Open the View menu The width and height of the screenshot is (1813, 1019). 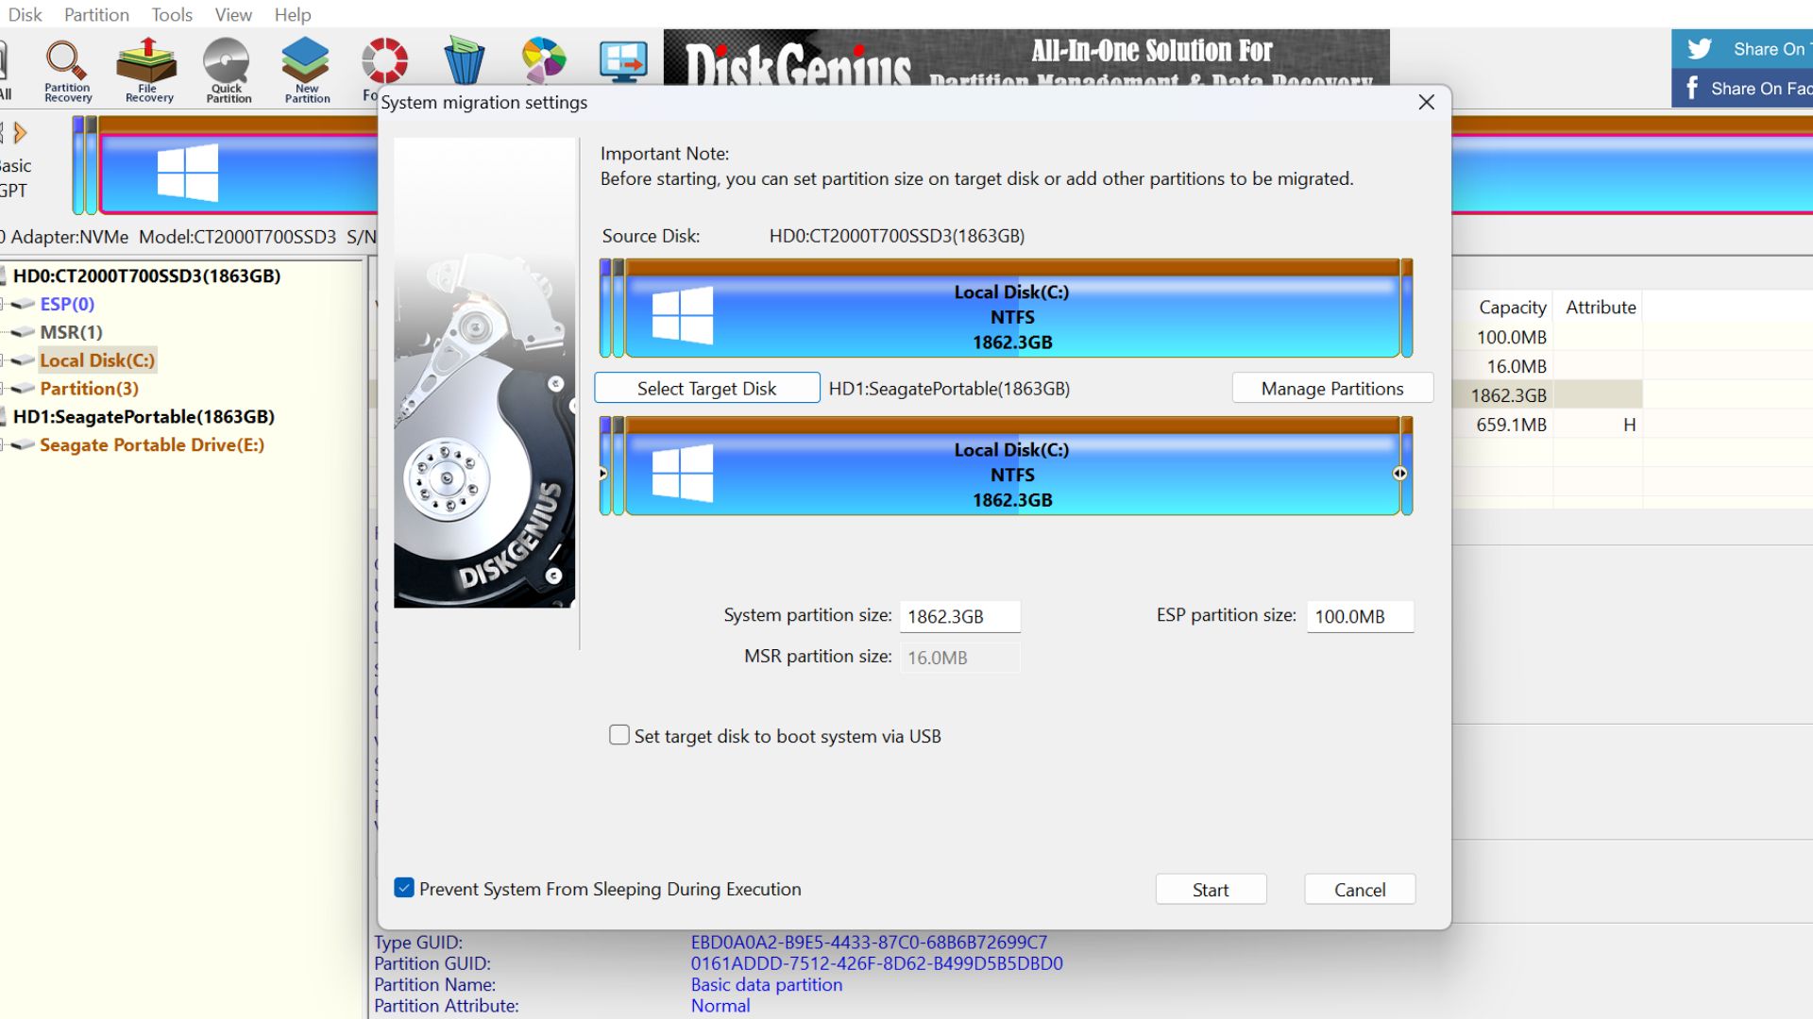[x=233, y=14]
